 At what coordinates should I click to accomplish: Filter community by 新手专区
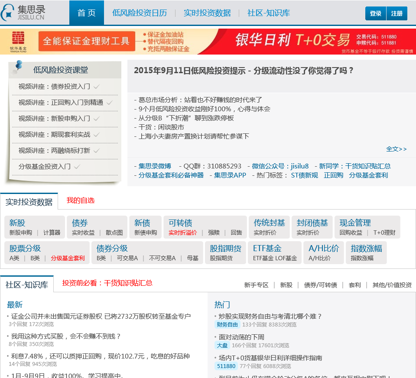[x=256, y=285]
